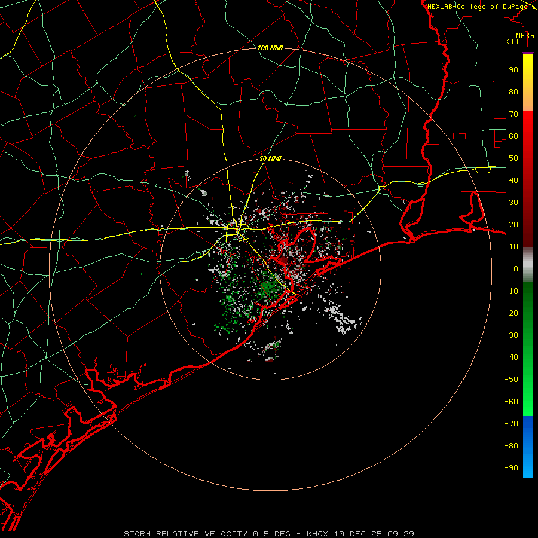Viewport: 538px width, 538px height.
Task: Click the -70 value on the velocity scale
Action: point(511,424)
